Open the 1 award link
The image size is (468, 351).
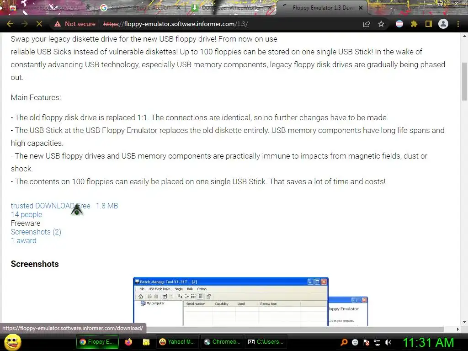click(24, 240)
